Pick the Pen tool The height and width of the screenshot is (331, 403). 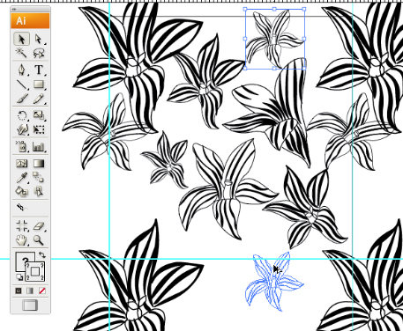click(22, 70)
